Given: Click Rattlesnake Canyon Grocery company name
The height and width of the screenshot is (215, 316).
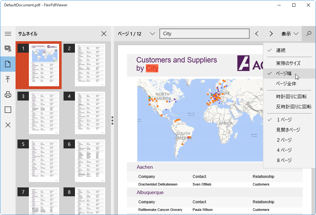Looking at the screenshot, I should (x=160, y=210).
